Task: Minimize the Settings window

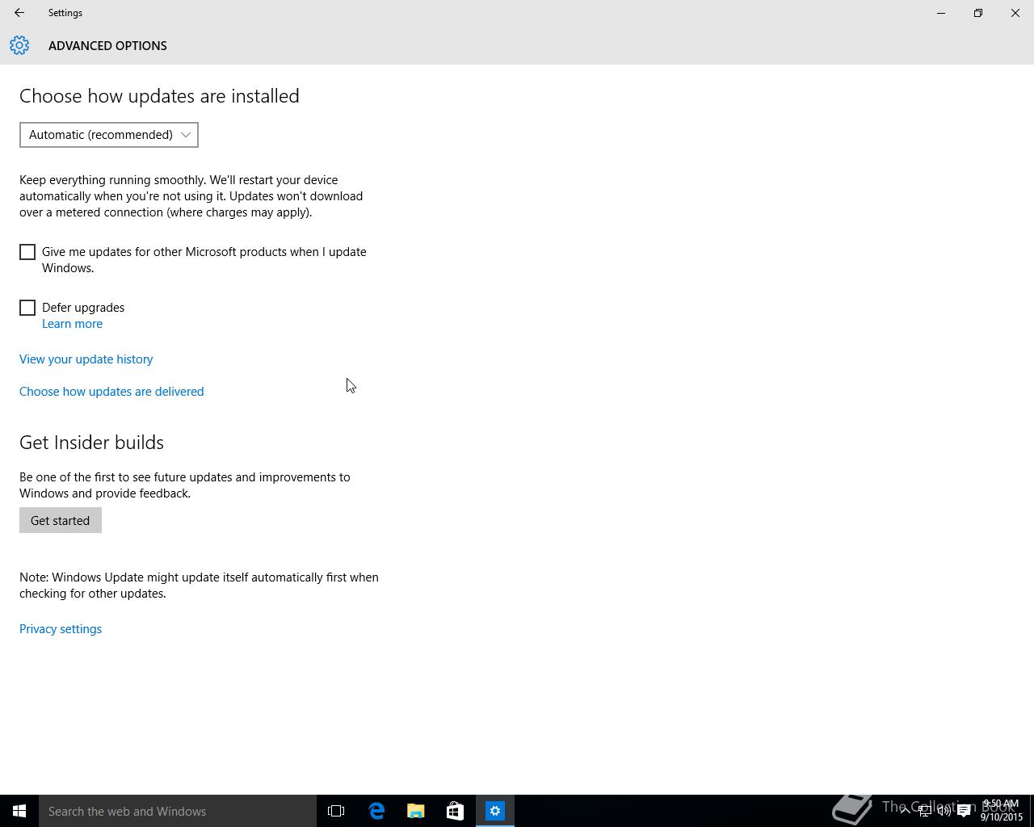Action: 941,13
